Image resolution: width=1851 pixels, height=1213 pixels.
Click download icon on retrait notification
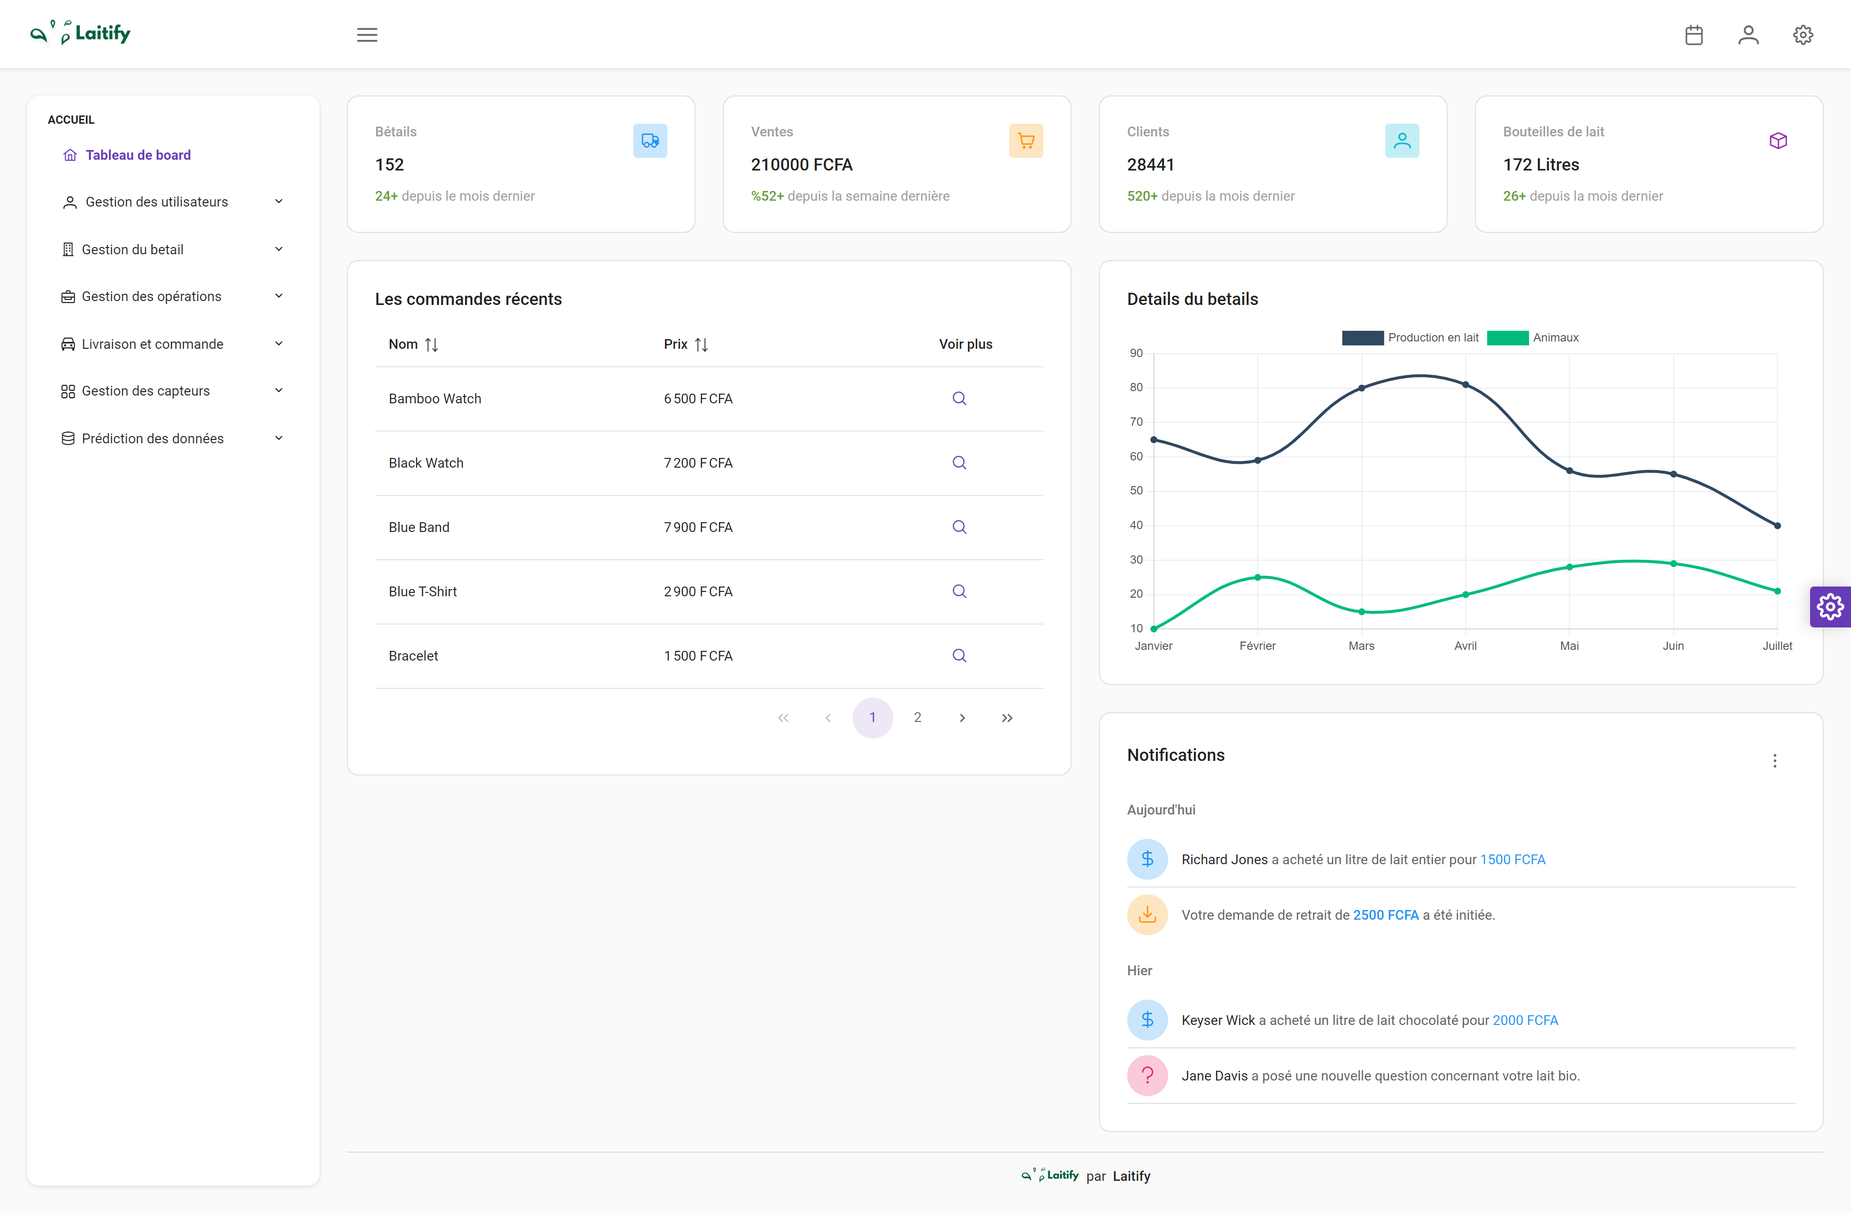pyautogui.click(x=1147, y=915)
